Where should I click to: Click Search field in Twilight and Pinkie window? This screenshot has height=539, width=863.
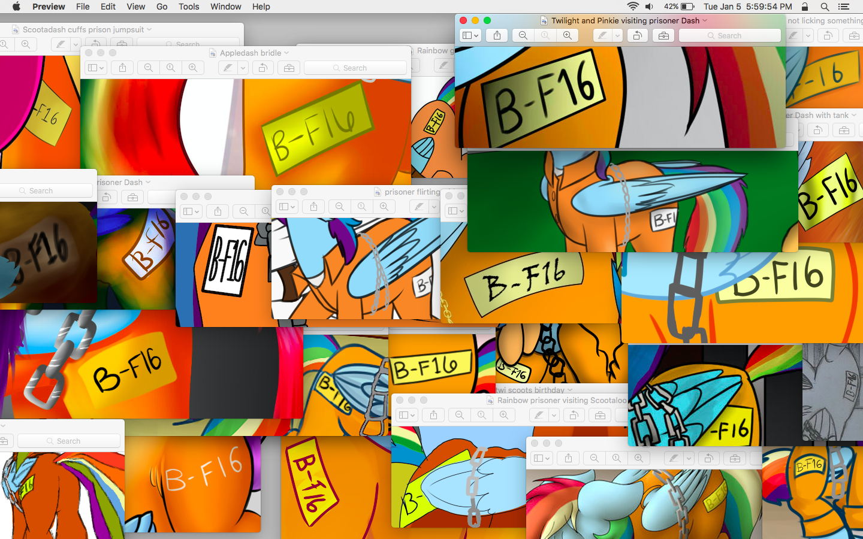point(729,35)
